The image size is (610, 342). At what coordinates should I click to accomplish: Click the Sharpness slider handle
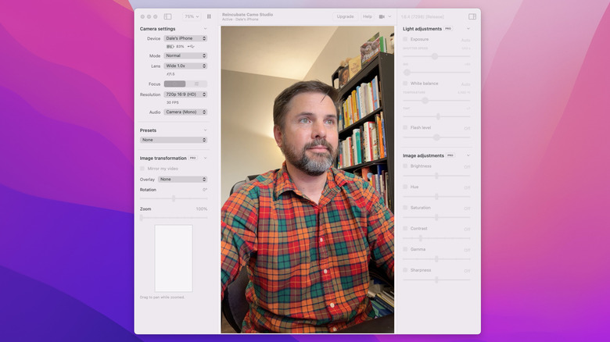pyautogui.click(x=436, y=280)
